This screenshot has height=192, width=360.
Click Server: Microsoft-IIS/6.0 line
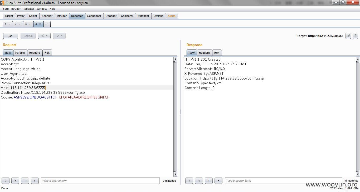(205, 69)
